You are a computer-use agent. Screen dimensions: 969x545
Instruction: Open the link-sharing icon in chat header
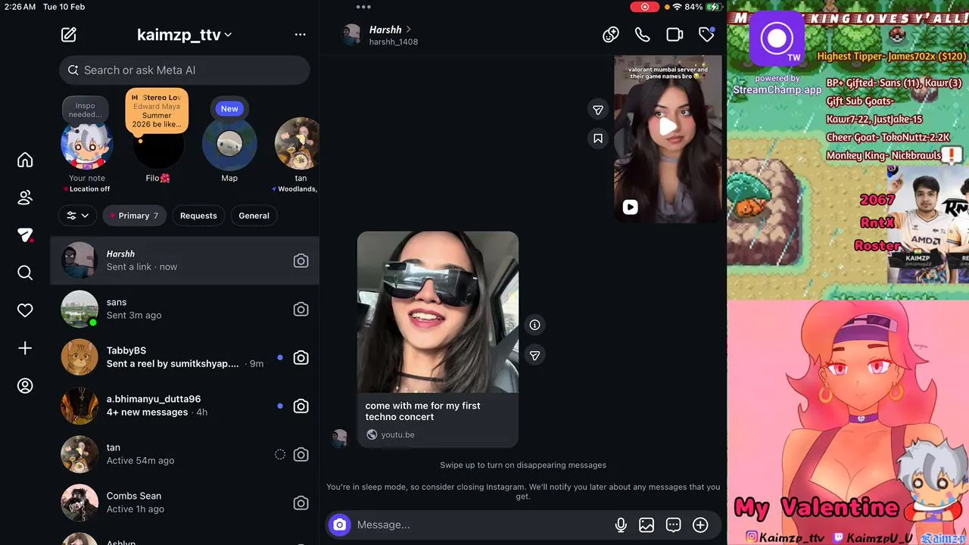[x=611, y=35]
